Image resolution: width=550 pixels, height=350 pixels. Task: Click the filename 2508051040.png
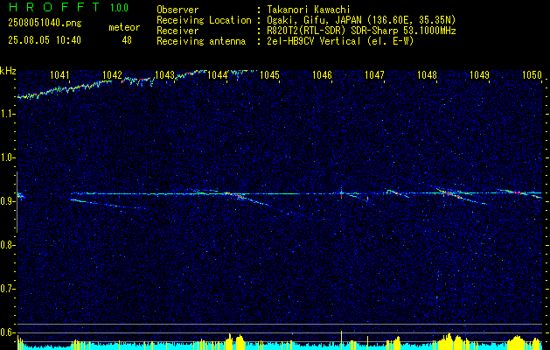pos(45,23)
